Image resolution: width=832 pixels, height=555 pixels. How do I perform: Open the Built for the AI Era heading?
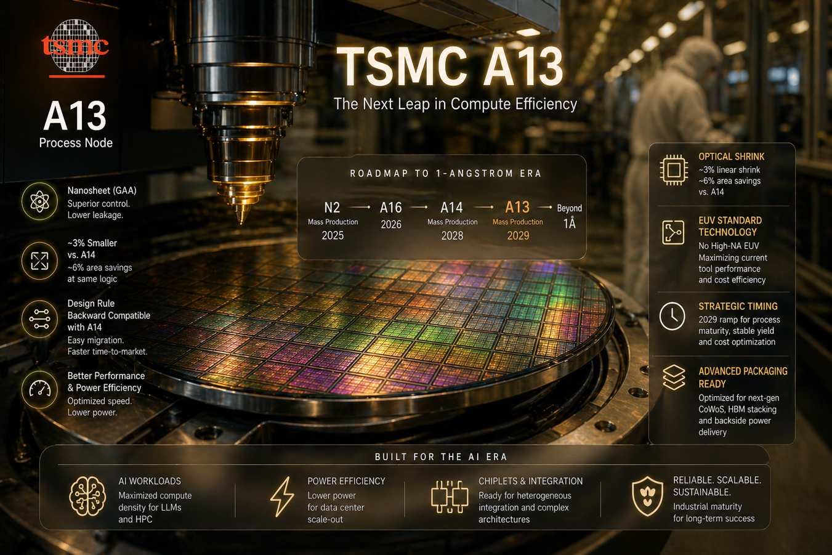tap(441, 456)
